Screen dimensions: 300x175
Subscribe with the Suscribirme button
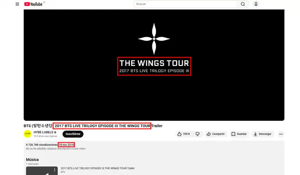pos(73,134)
